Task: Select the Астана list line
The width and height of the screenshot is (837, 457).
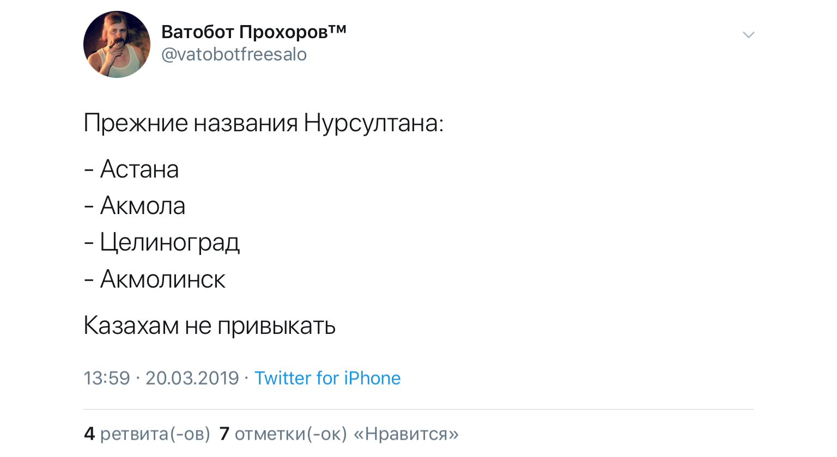Action: tap(139, 169)
